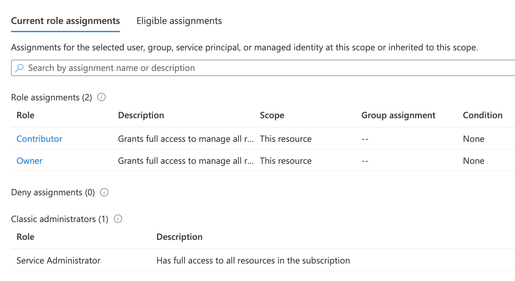
Task: Click the Group assignment column header
Action: tap(398, 115)
